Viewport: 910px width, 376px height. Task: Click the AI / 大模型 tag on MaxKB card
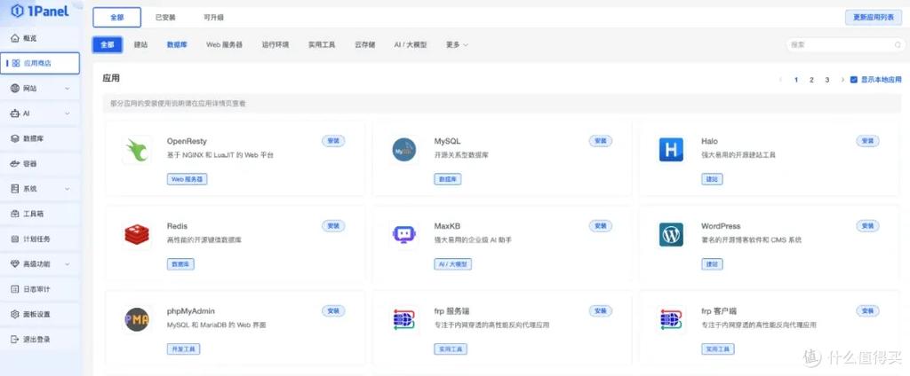[452, 264]
